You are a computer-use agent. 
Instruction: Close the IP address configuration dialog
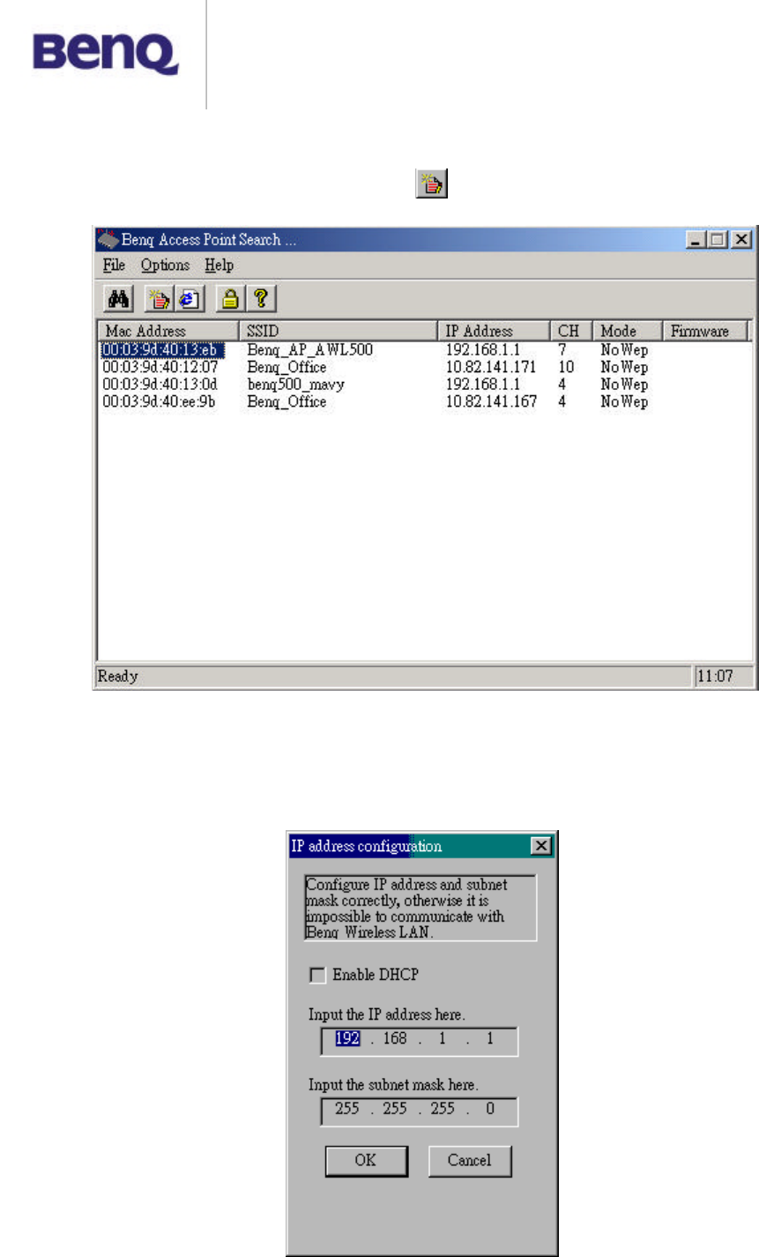click(541, 846)
